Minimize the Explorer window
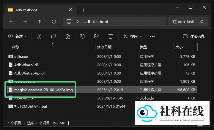Screen dimensions: 214x130 pos(177,7)
